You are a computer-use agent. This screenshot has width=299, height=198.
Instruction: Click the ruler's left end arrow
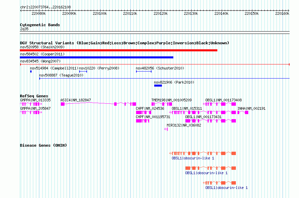[x=21, y=11]
